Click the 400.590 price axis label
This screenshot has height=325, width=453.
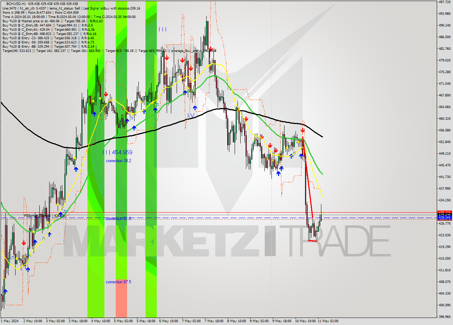(444, 305)
